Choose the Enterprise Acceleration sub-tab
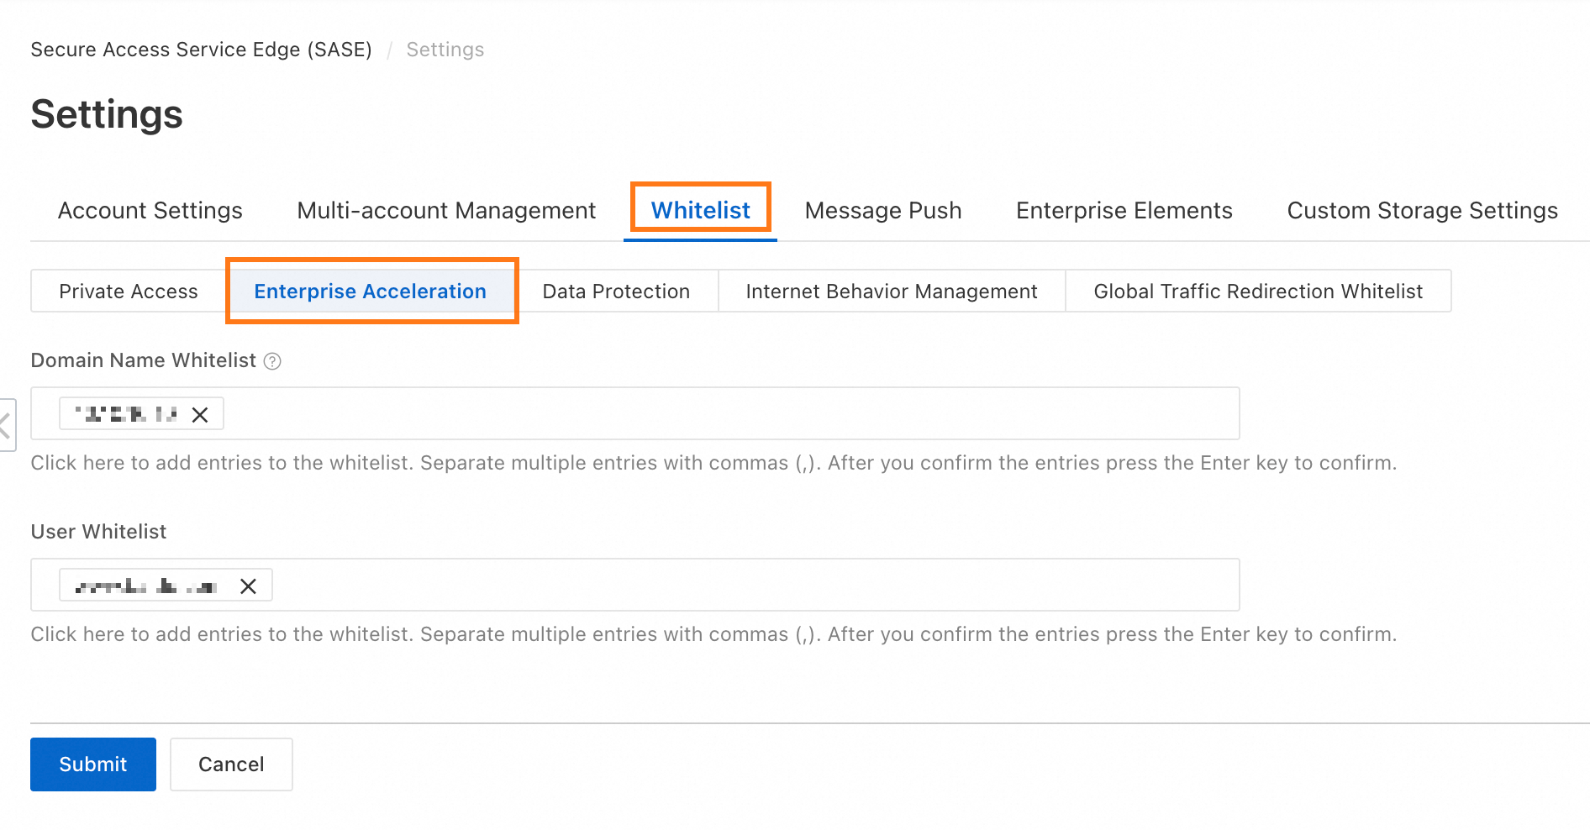The image size is (1590, 830). point(370,292)
